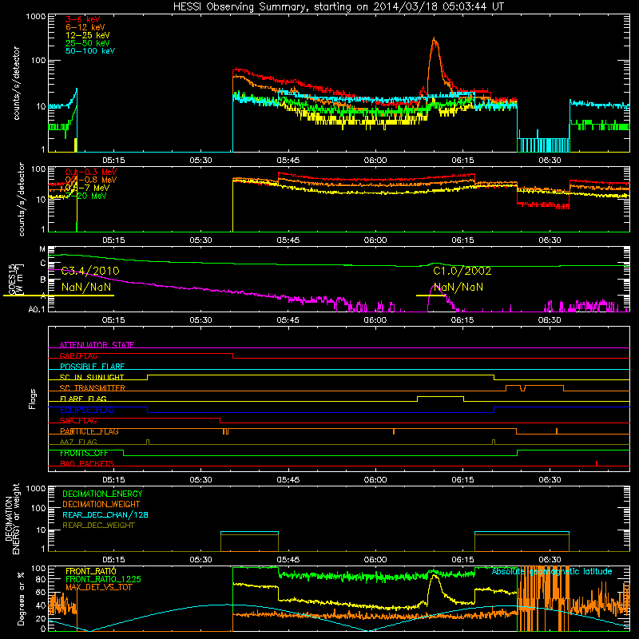Viewport: 639px width, 639px height.
Task: Select the SC_TRANSMITTER flag label
Action: (93, 388)
